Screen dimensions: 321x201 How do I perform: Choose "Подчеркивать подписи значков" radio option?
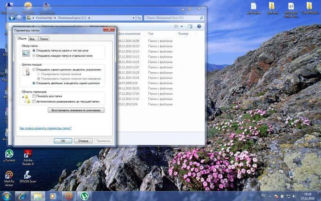(x=59, y=74)
